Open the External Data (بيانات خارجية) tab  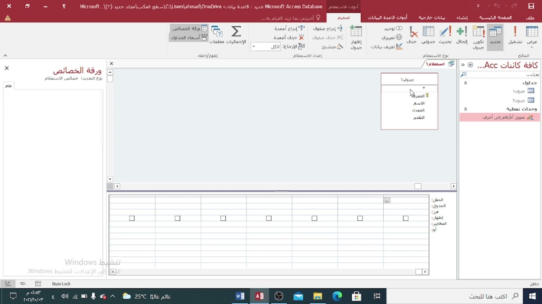(x=432, y=18)
